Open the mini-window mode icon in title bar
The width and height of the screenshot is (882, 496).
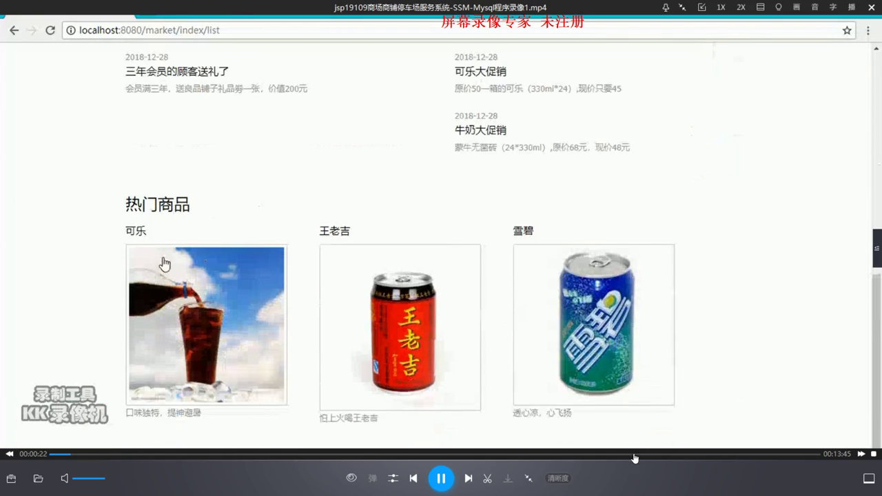(702, 7)
